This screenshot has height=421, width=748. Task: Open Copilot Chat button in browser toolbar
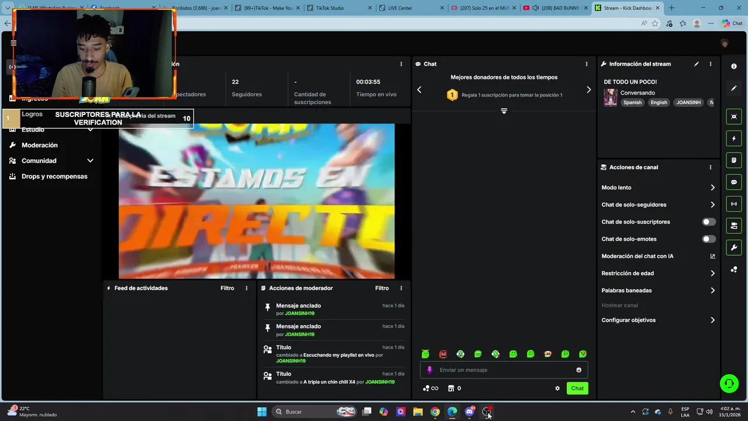(732, 23)
